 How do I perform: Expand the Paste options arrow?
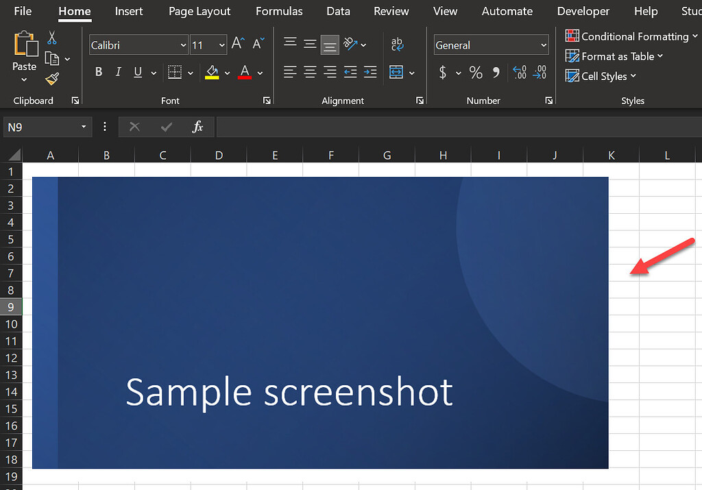click(24, 79)
